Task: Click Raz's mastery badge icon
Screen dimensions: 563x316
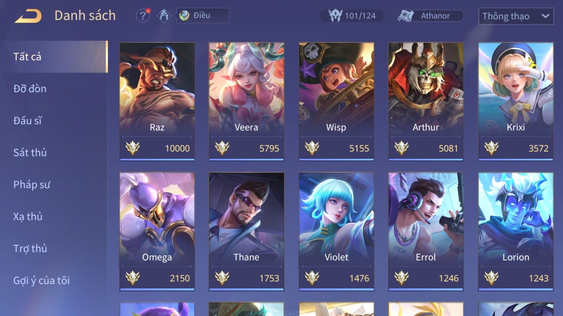Action: point(132,148)
